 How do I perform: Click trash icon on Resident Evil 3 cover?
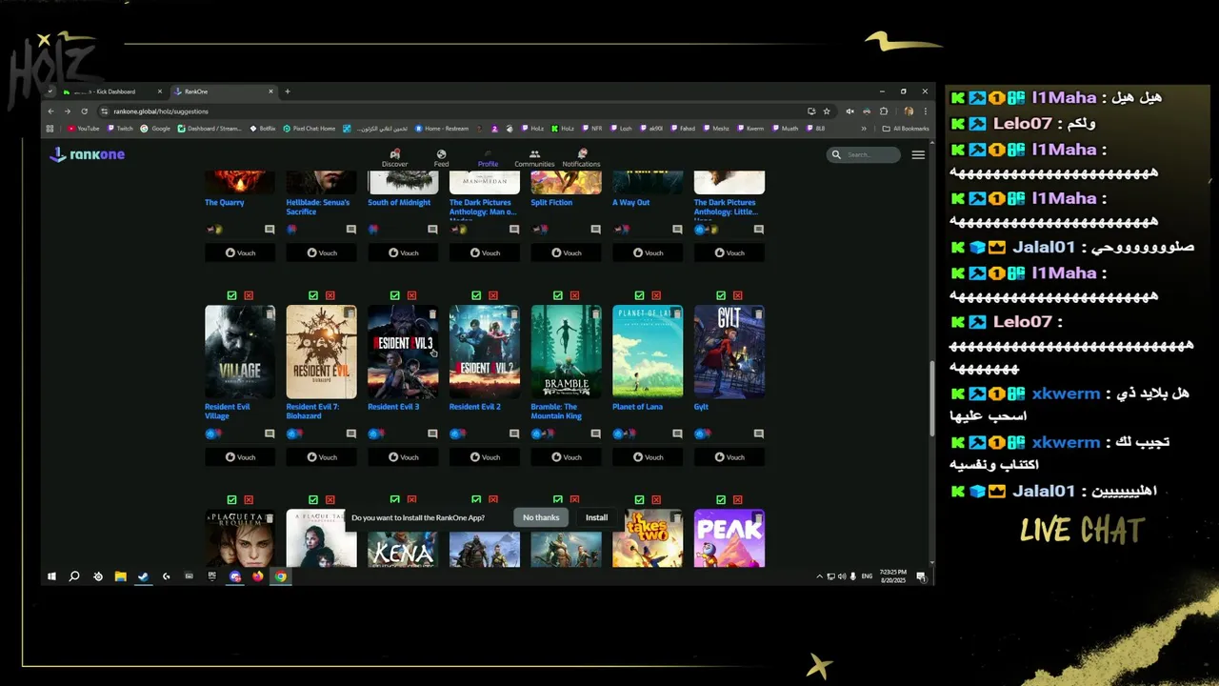[432, 313]
